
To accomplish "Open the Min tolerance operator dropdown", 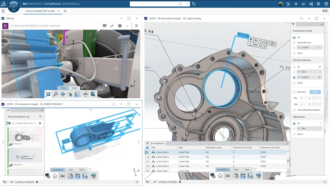I will pyautogui.click(x=305, y=98).
